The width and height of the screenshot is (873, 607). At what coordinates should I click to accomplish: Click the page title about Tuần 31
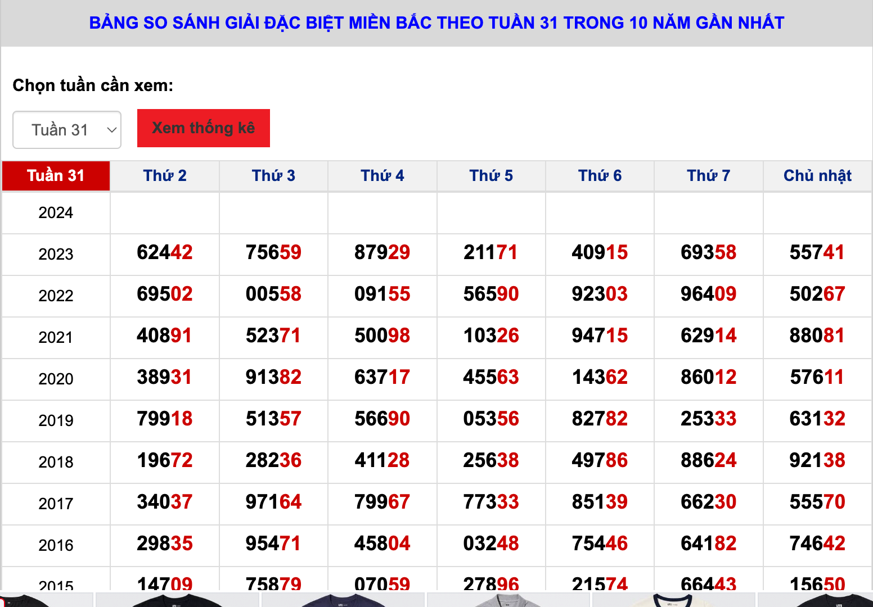click(436, 23)
